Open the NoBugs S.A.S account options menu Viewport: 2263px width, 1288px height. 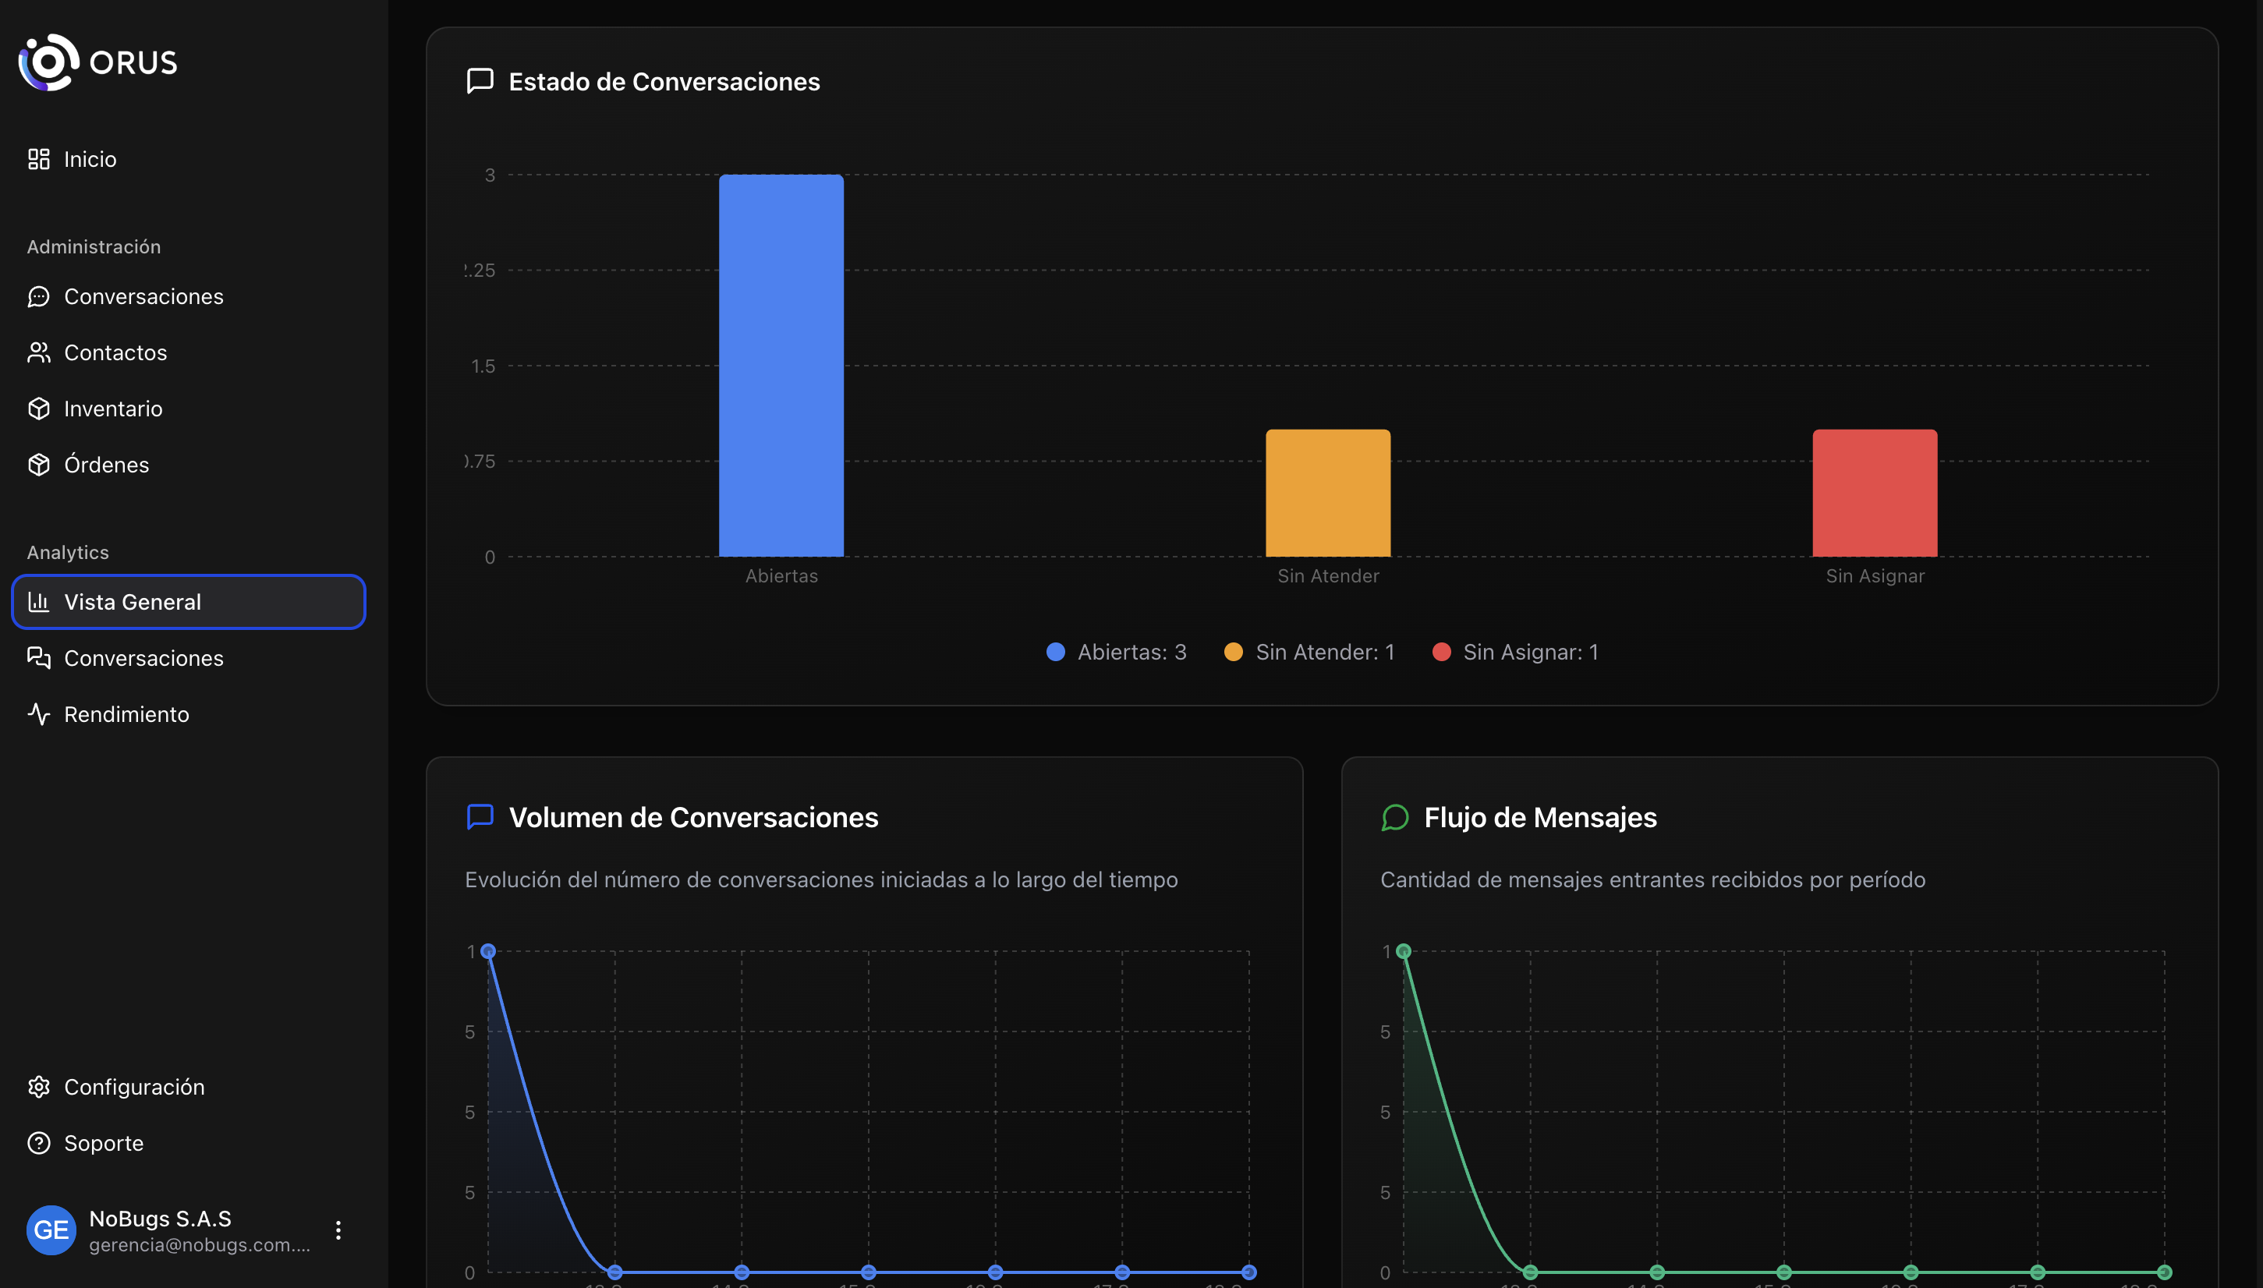coord(338,1230)
